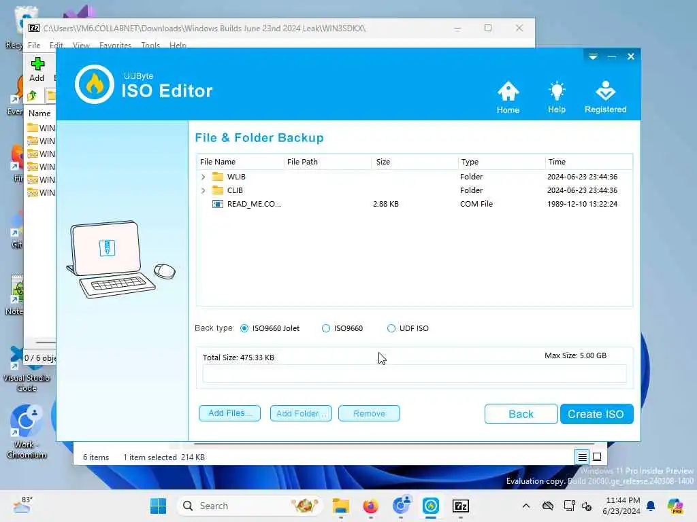697x522 pixels.
Task: Sort by File Path column header
Action: click(x=327, y=162)
